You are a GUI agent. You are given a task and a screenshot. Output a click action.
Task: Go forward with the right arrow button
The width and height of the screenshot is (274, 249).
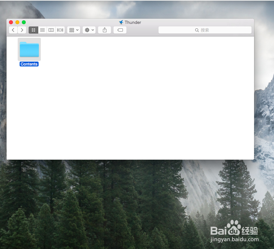tap(22, 30)
